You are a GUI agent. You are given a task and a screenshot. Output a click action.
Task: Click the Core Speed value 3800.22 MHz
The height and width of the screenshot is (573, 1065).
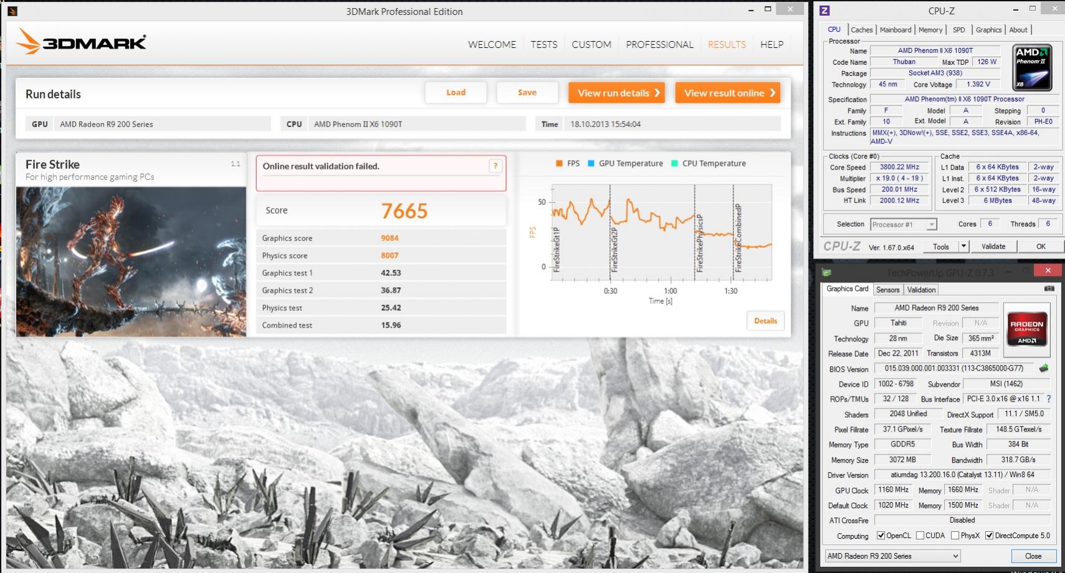point(899,167)
